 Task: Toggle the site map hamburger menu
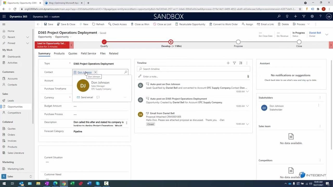pos(4,24)
